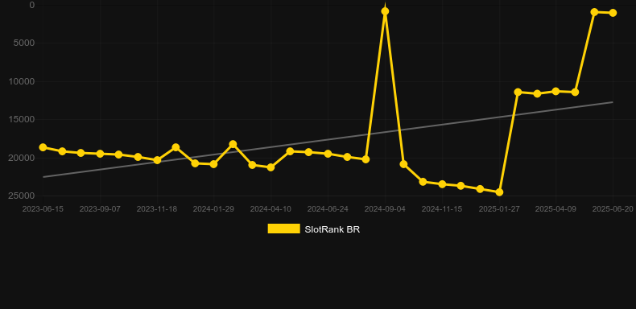Click the x-axis label 2024-11-15
The height and width of the screenshot is (309, 636).
(442, 209)
